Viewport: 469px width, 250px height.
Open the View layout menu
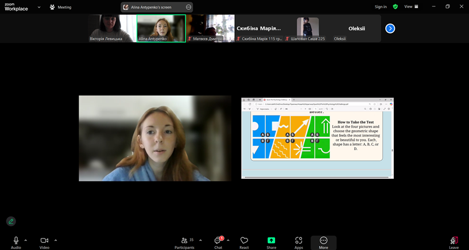tap(411, 6)
